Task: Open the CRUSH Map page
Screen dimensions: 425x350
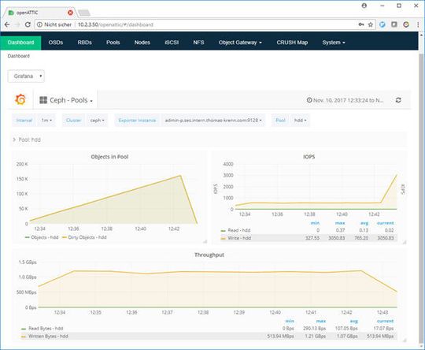Action: pos(292,43)
